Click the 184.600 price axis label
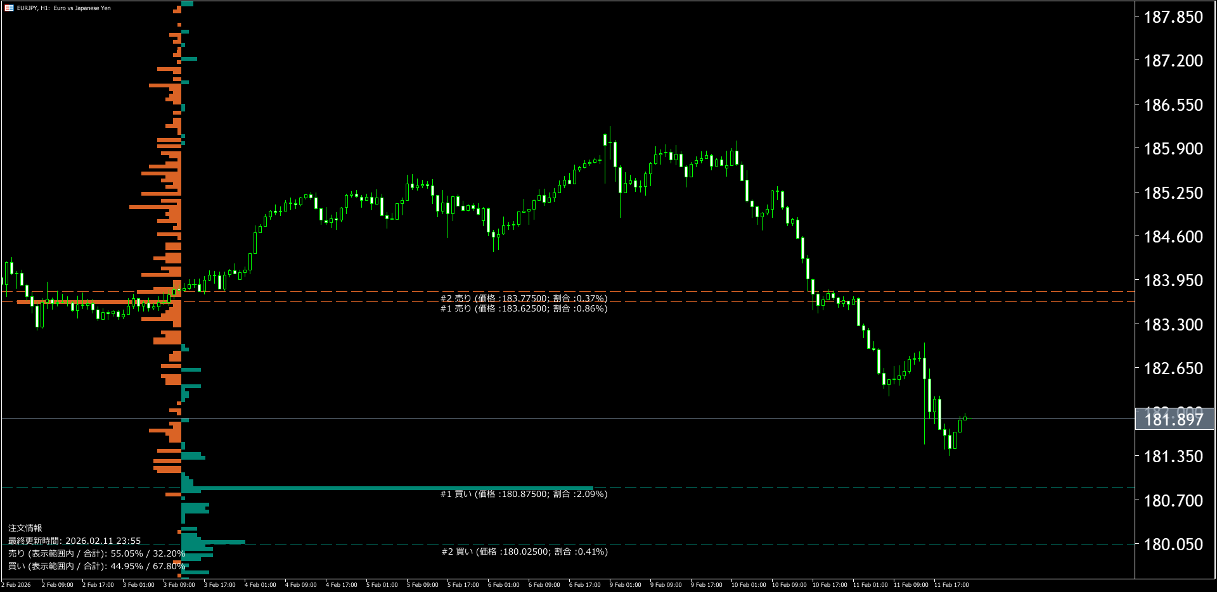This screenshot has width=1217, height=592. click(x=1173, y=237)
